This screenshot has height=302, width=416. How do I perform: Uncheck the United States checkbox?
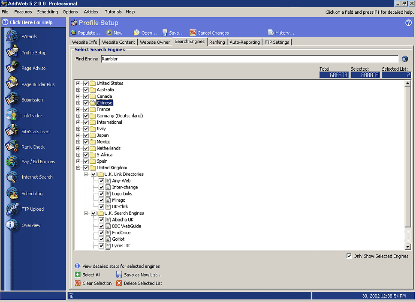coord(86,83)
